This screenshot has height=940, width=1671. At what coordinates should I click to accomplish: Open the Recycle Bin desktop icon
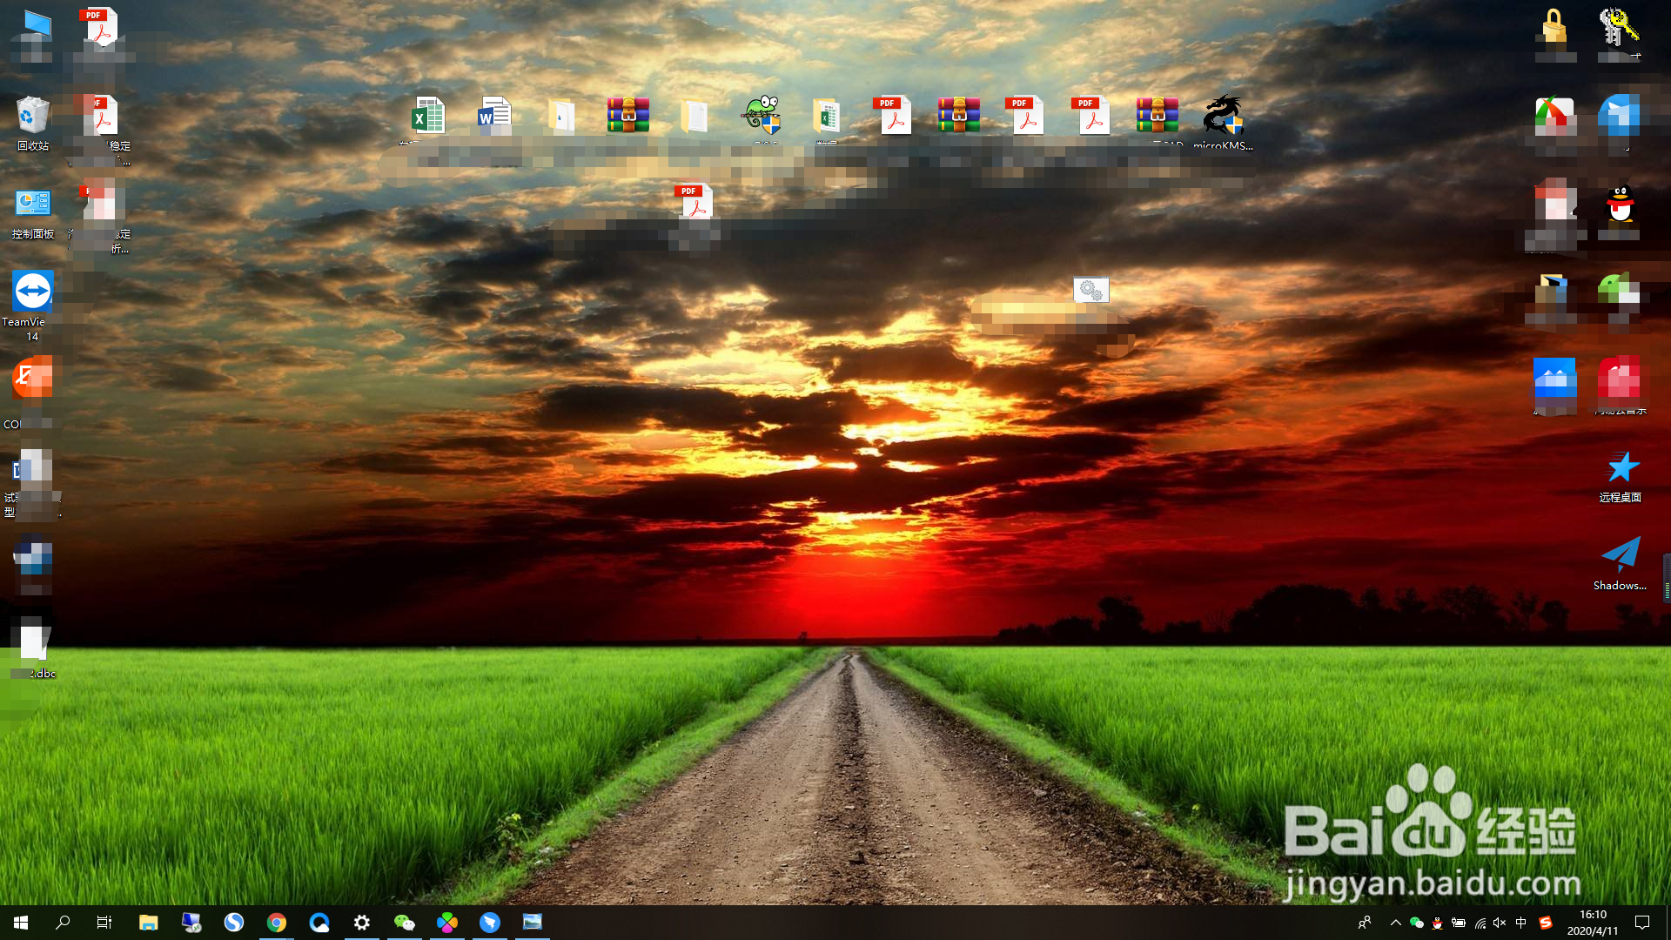(x=32, y=116)
